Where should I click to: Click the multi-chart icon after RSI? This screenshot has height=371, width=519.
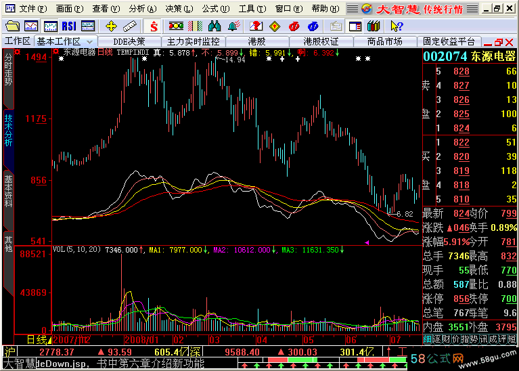point(88,26)
